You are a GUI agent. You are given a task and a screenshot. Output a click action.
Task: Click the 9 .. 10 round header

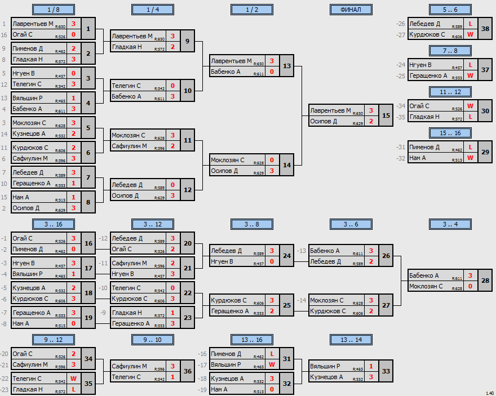153,340
